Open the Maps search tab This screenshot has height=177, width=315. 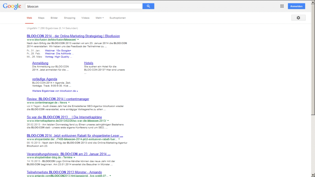41,18
